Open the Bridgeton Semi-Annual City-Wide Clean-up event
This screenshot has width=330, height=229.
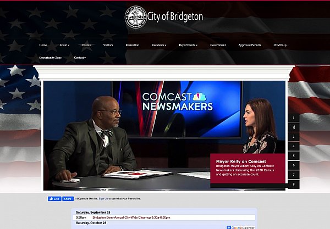coord(131,217)
